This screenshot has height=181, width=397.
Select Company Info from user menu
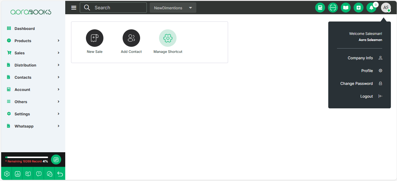tap(360, 58)
